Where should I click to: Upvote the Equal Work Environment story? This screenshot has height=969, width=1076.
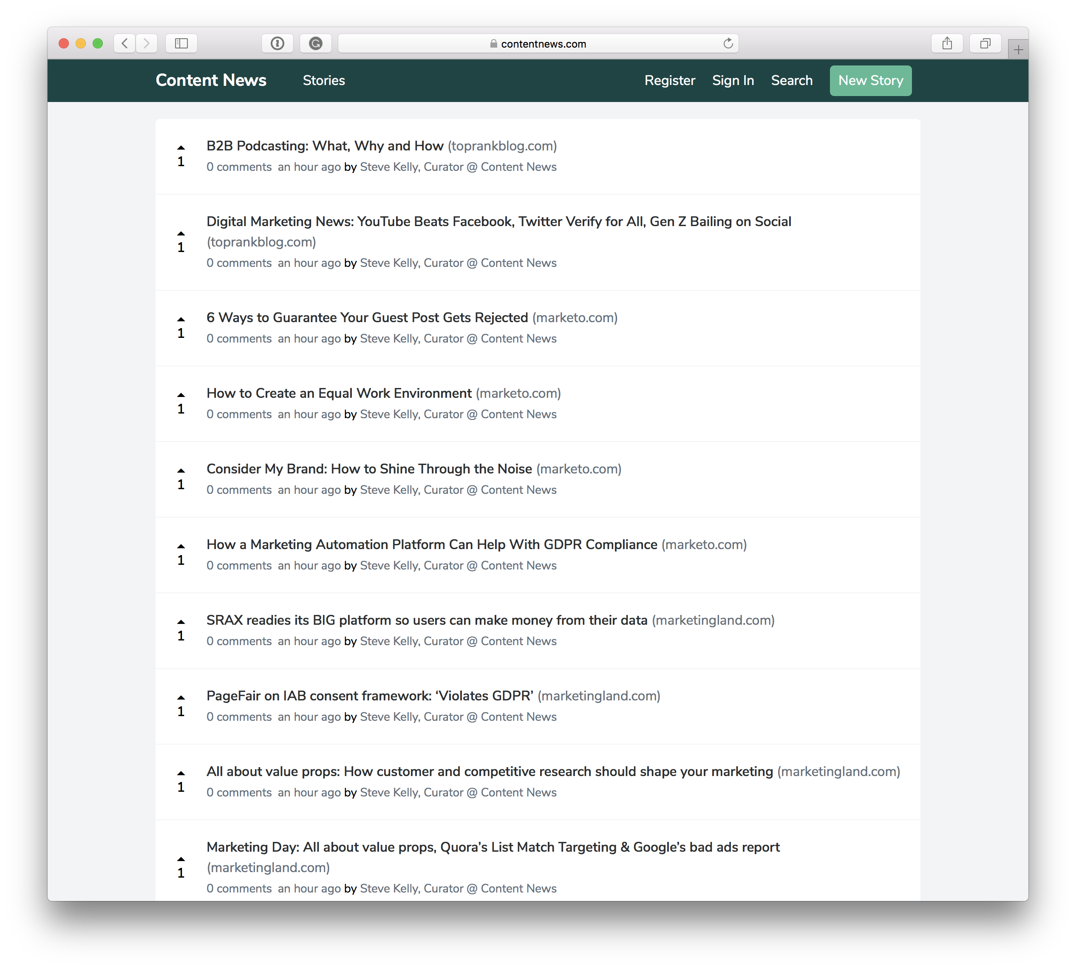pos(181,394)
